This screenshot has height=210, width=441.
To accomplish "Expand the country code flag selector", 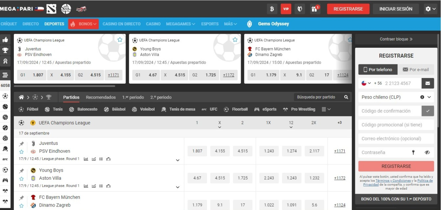I will tap(366, 83).
